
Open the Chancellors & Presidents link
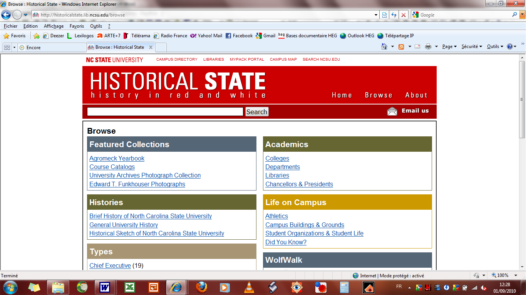point(299,184)
